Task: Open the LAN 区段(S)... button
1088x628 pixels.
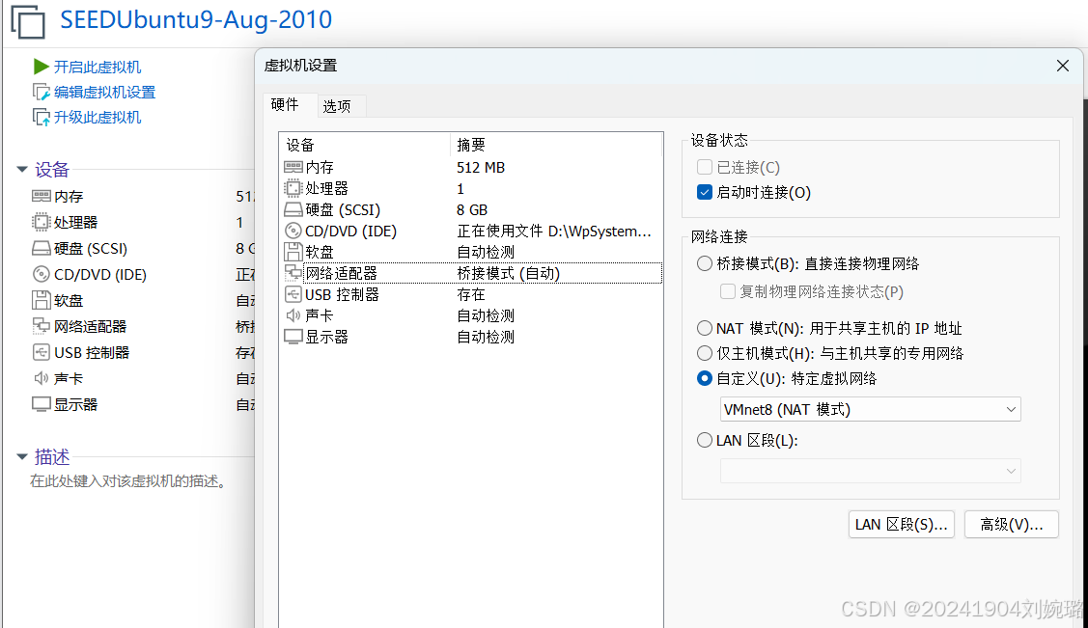Action: 902,525
